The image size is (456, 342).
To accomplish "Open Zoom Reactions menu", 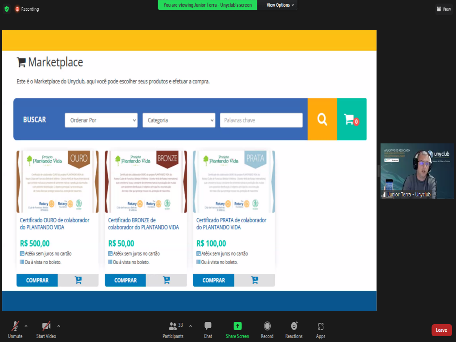I will [294, 330].
